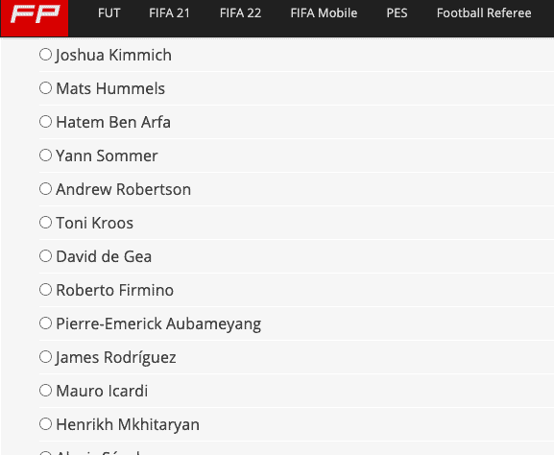Select Hatem Ben Arfa radio button
The height and width of the screenshot is (455, 554).
[x=45, y=122]
